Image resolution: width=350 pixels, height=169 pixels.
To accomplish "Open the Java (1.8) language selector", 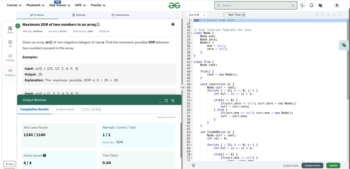I will [x=197, y=15].
